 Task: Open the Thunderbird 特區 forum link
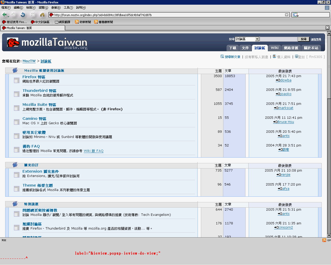39,91
